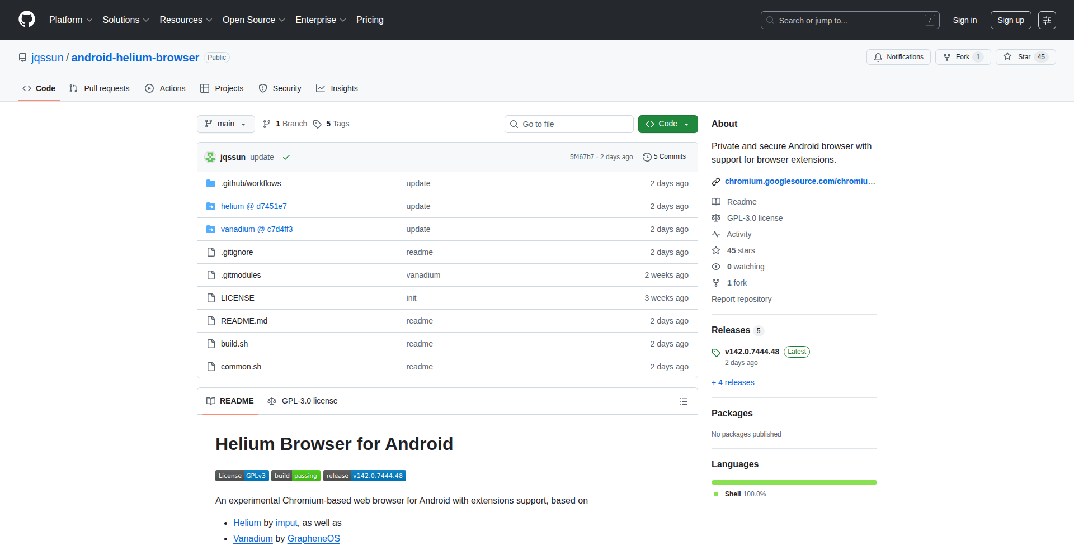Open the GitHub home logo

pyautogui.click(x=26, y=20)
